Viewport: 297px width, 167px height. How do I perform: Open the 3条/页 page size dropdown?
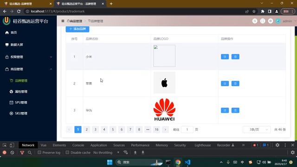pos(257,129)
